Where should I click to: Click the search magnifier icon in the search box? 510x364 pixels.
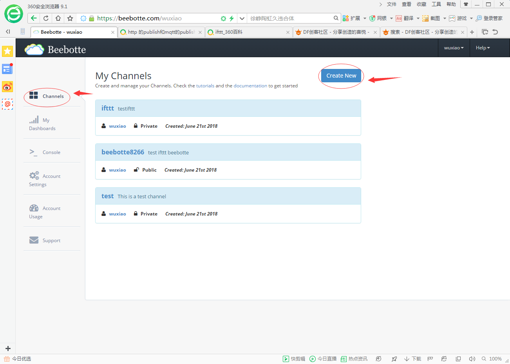coord(336,18)
